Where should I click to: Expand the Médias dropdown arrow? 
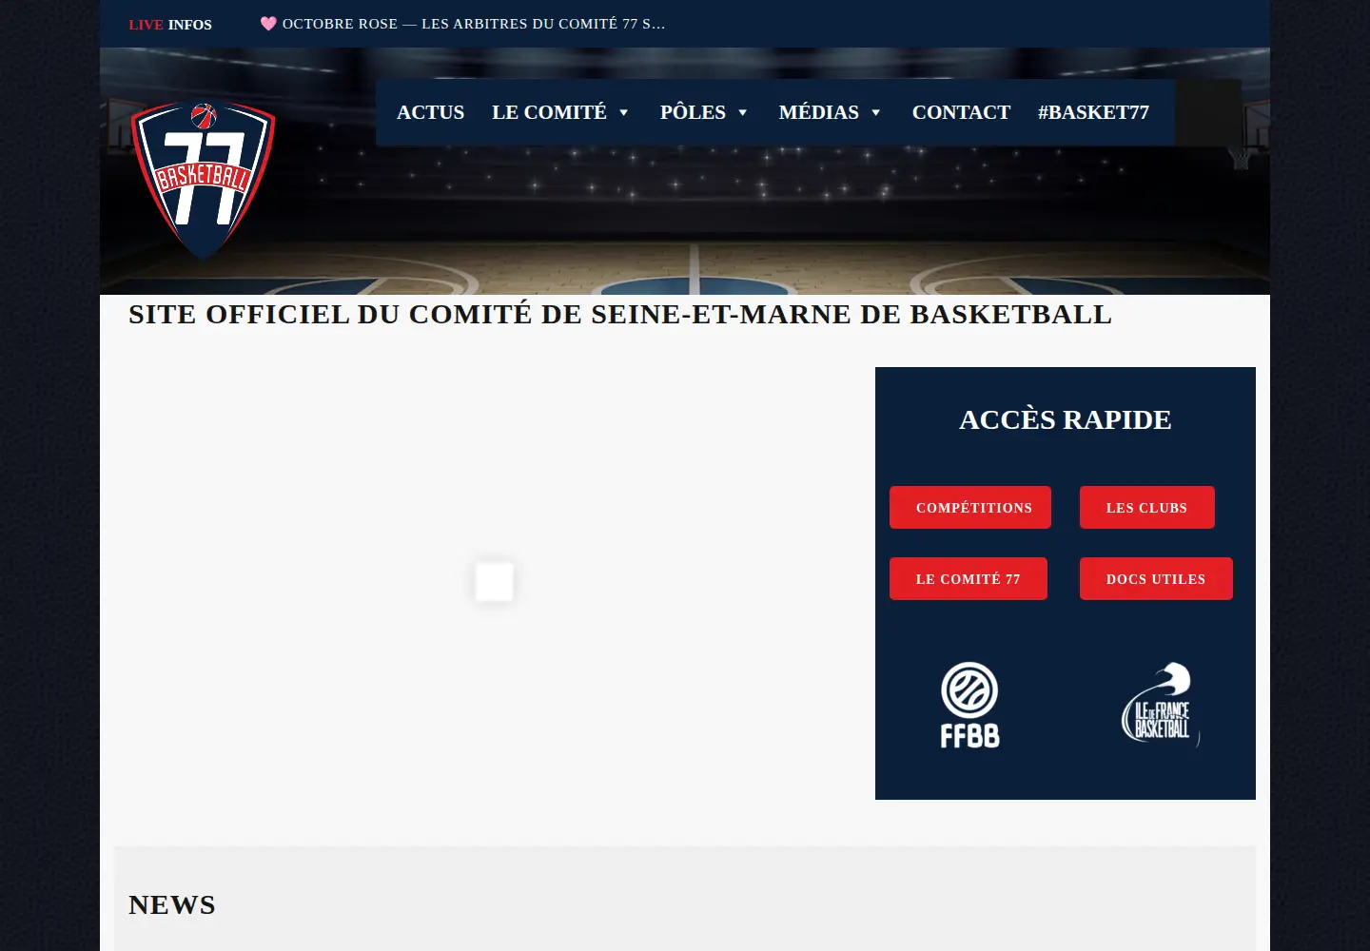876,112
